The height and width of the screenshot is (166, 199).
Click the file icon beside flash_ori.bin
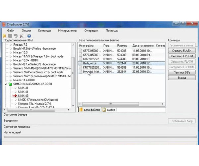(80, 63)
